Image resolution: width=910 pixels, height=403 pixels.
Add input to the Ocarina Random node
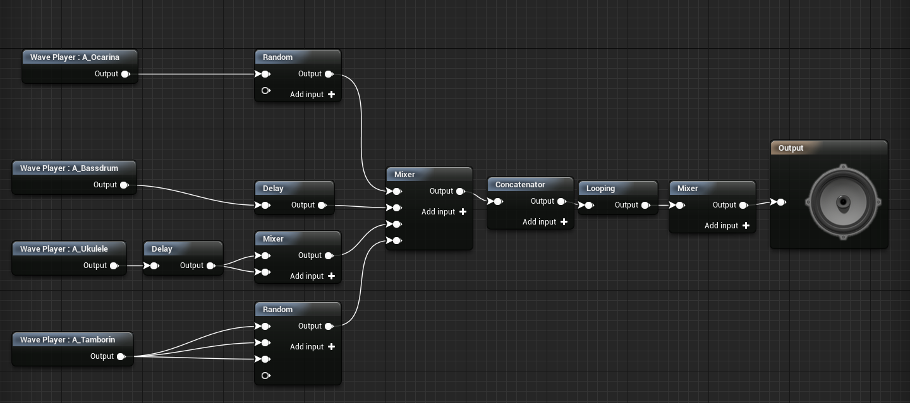coord(312,95)
